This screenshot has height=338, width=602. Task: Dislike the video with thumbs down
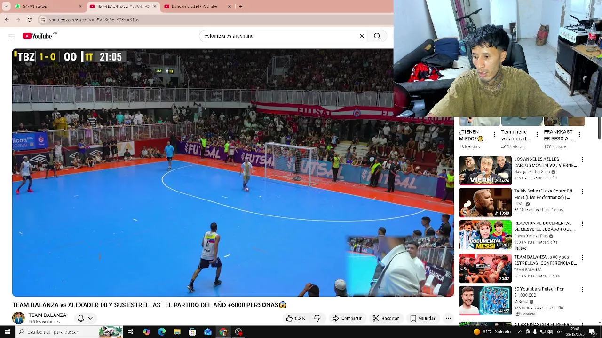point(317,318)
